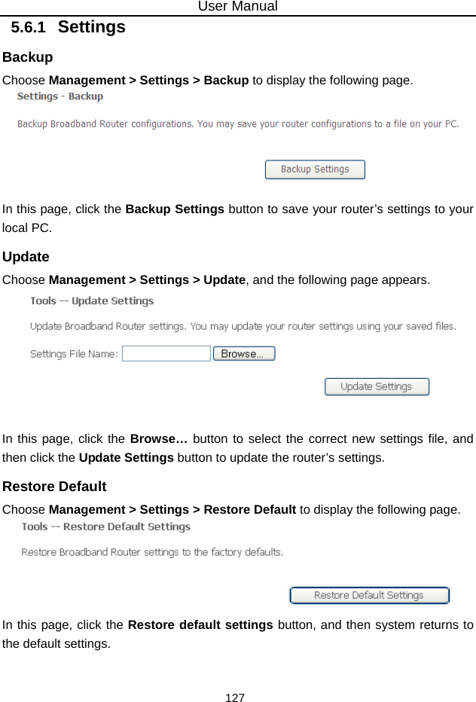Click the Update subsection heading

tap(26, 257)
